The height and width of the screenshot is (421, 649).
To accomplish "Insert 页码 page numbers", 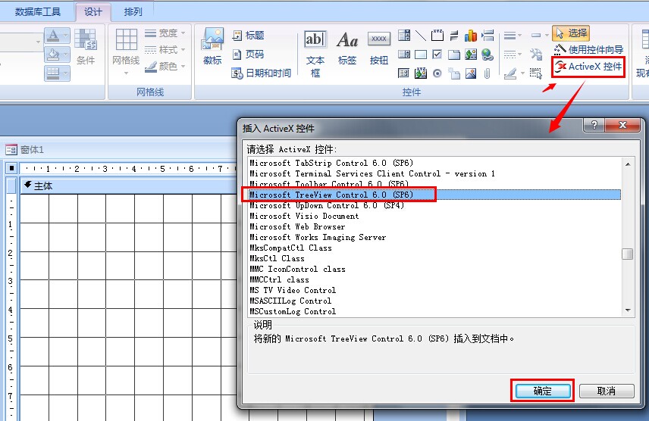I will 249,55.
